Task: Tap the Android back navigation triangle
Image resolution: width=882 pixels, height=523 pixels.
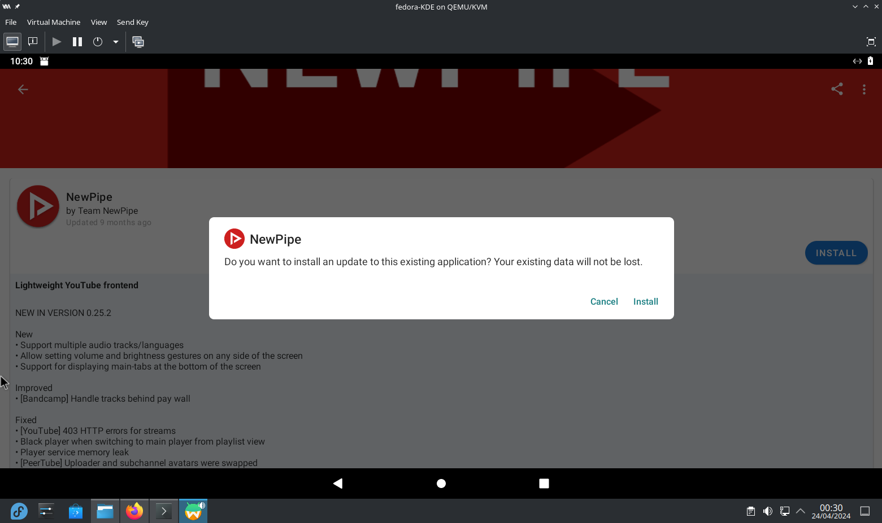Action: tap(338, 484)
